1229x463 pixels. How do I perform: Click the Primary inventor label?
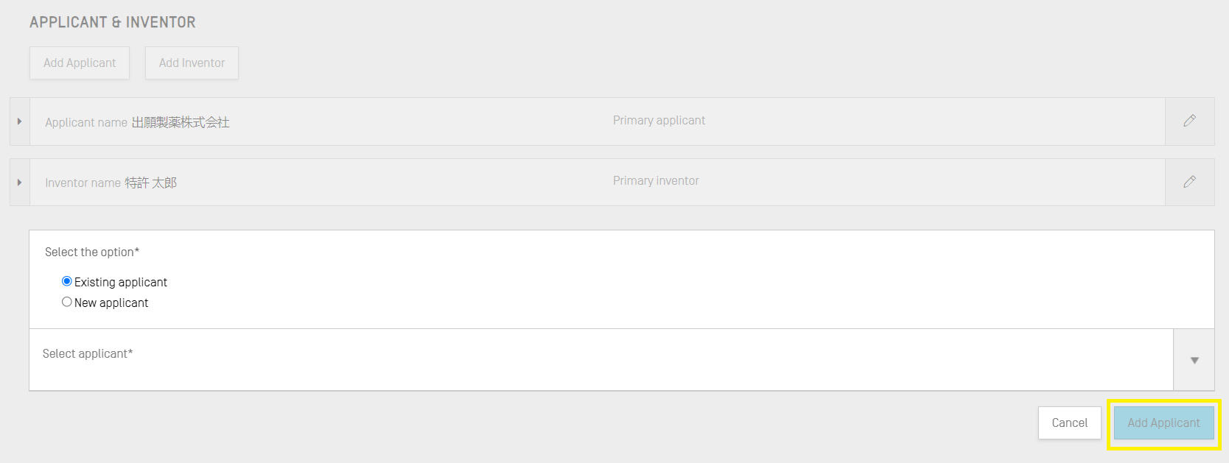pos(656,181)
